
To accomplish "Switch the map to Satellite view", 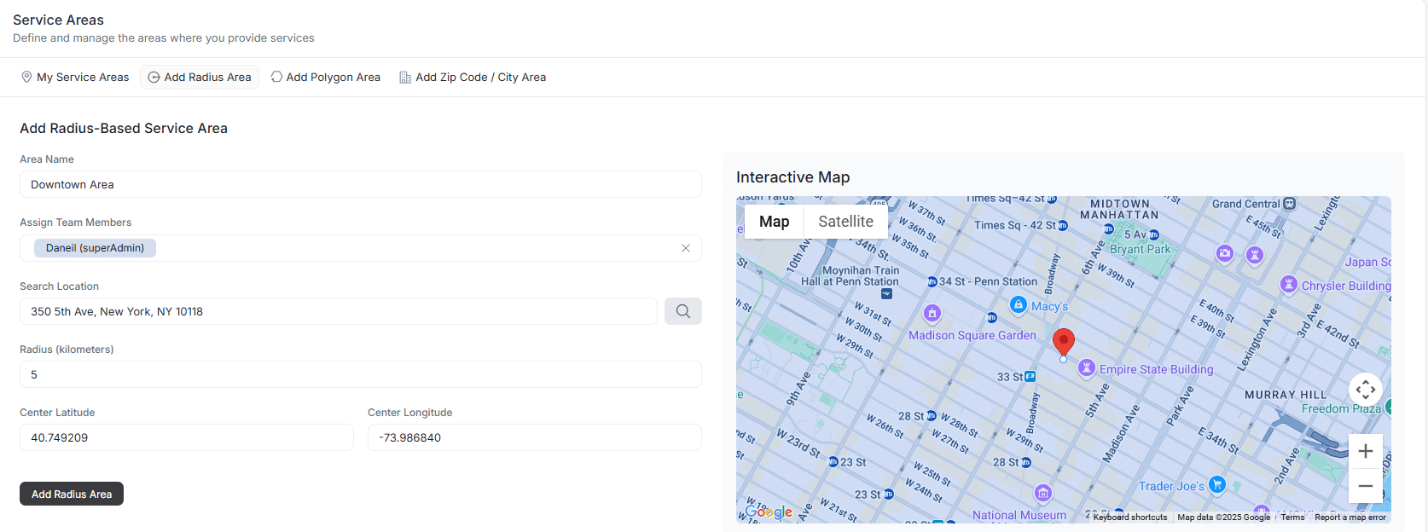I will click(845, 222).
